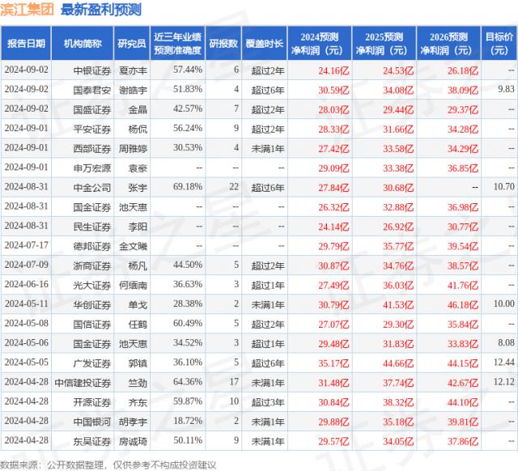518x471 pixels.
Task: Click researcher name 何缅南
Action: (x=133, y=285)
